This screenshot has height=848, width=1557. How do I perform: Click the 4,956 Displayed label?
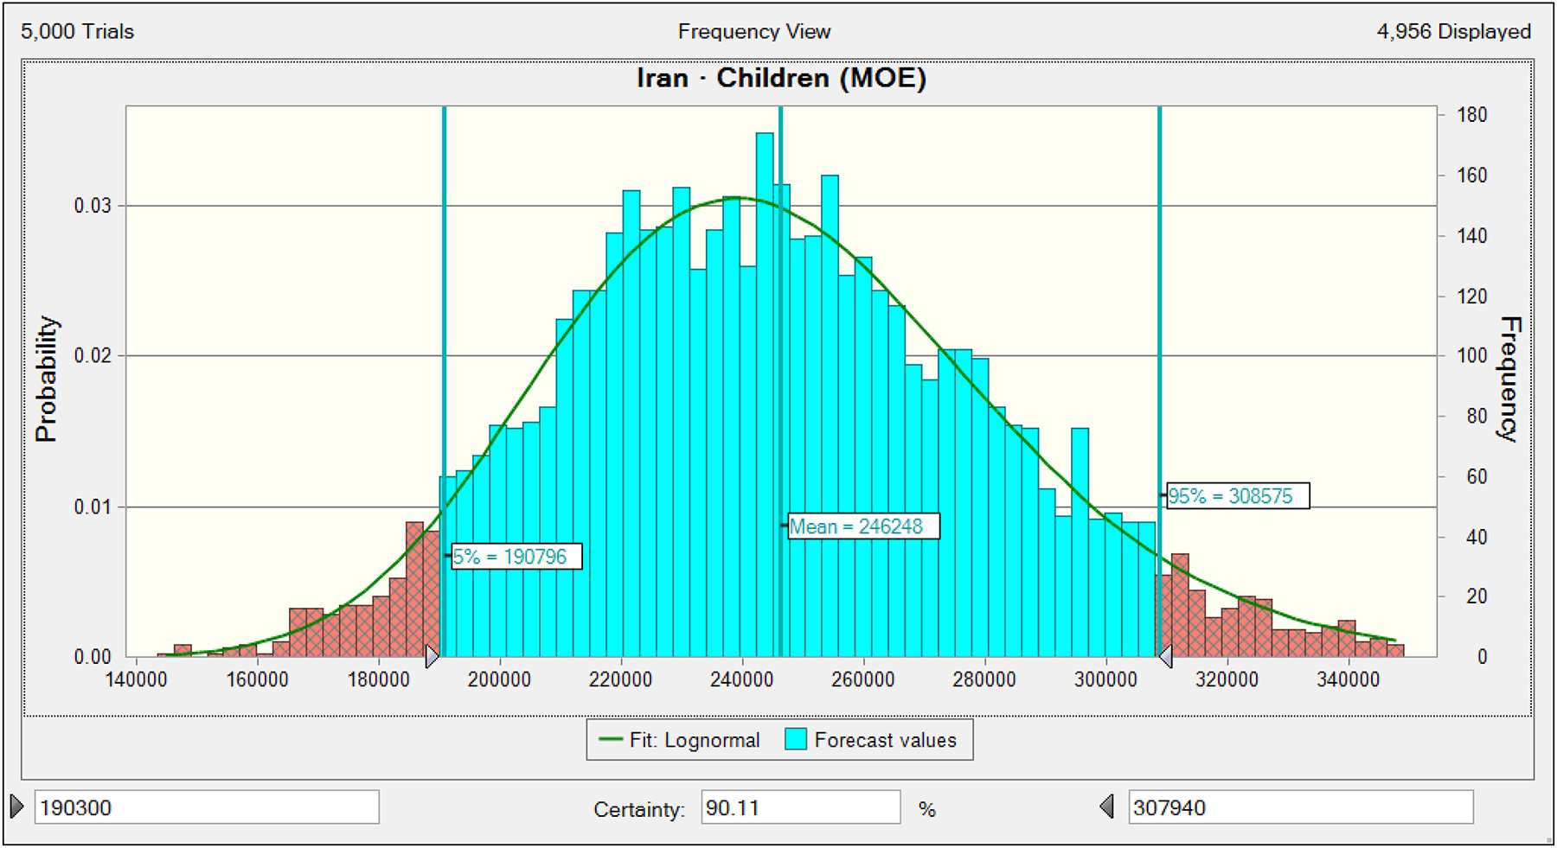[1453, 32]
